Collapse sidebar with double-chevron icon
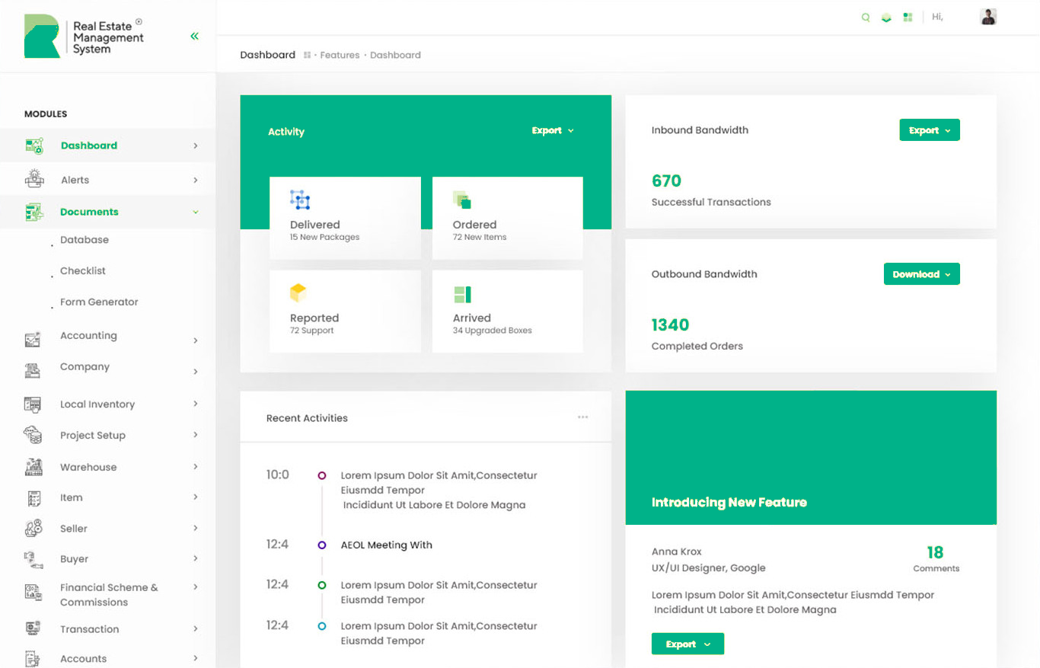 pos(195,36)
